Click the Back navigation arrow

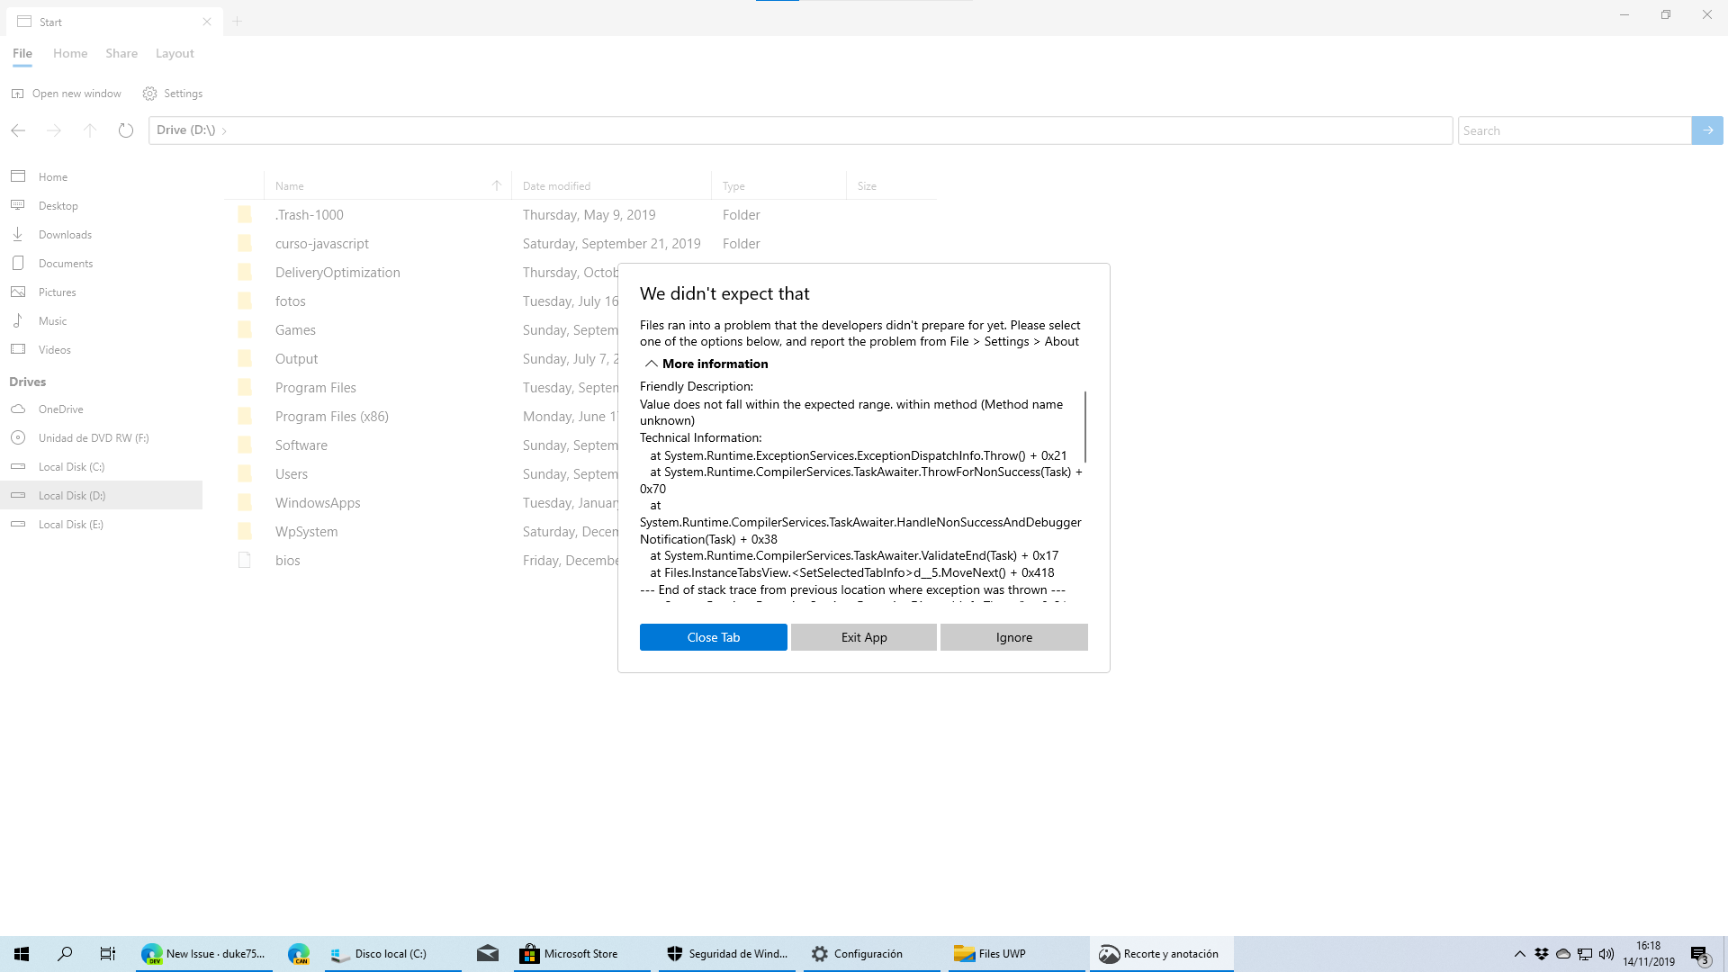click(18, 130)
